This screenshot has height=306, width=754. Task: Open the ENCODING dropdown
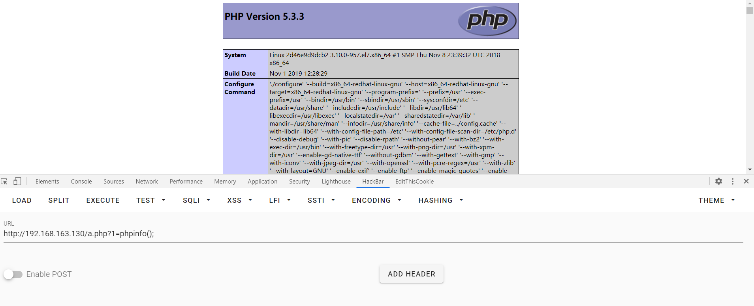(376, 200)
